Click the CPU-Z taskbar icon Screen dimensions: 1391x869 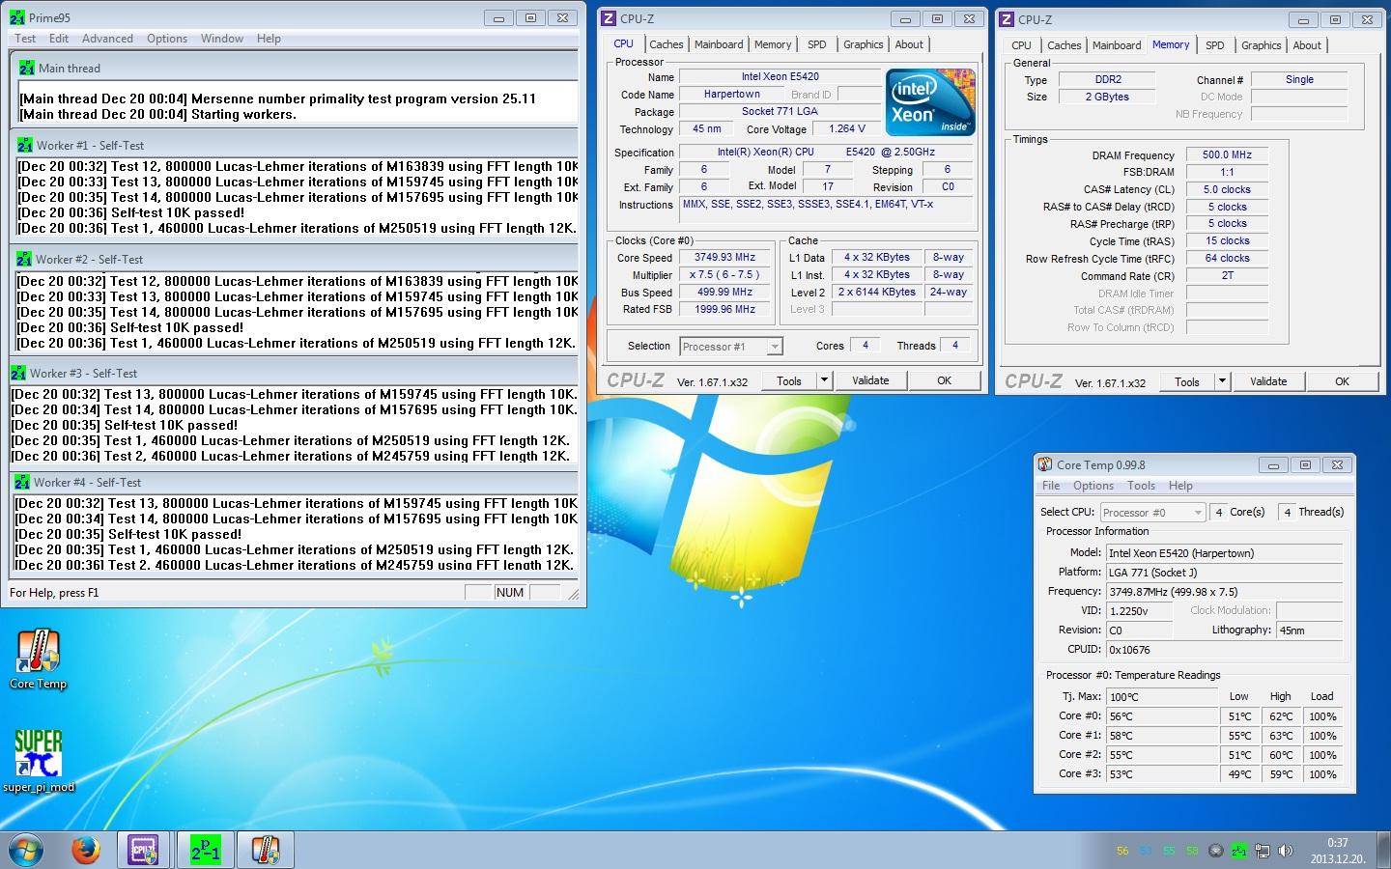click(x=144, y=850)
